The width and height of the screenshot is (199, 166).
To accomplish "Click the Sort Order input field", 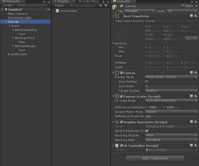I will 171,86.
